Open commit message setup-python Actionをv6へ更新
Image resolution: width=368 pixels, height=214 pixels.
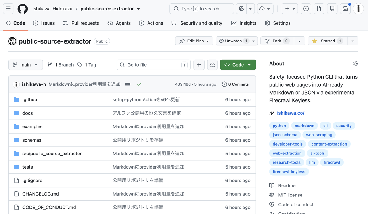coord(146,99)
